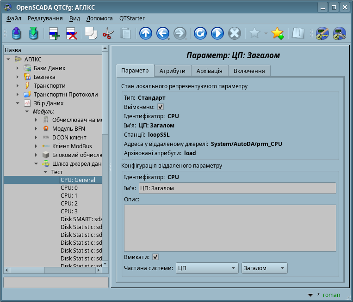Collapse the 'Збір Даних' tree node
The image size is (353, 302).
click(x=18, y=103)
